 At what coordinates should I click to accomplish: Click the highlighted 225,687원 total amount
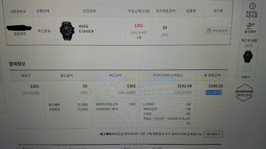coord(214,92)
